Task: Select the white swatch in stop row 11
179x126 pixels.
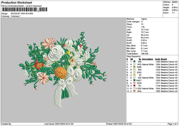Action: (x=134, y=88)
